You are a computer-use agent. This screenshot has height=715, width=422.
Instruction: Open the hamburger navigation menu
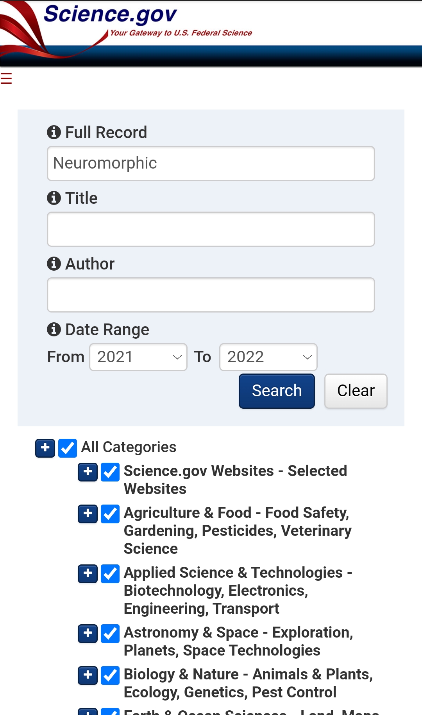[x=6, y=79]
